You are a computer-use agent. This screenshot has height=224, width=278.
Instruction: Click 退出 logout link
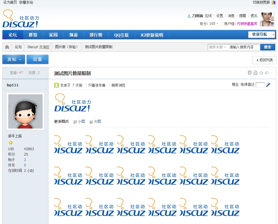[x=254, y=16]
